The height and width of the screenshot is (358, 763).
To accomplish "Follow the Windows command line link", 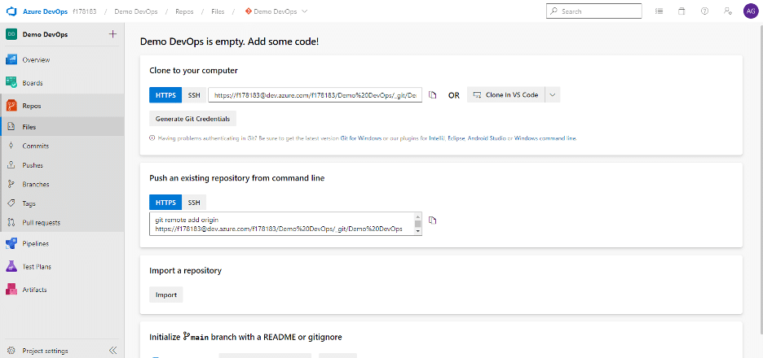I will (545, 138).
